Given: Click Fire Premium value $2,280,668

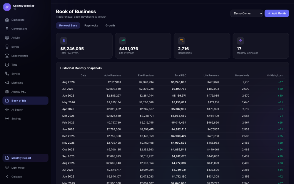Looking at the screenshot, I should pyautogui.click(x=146, y=102).
